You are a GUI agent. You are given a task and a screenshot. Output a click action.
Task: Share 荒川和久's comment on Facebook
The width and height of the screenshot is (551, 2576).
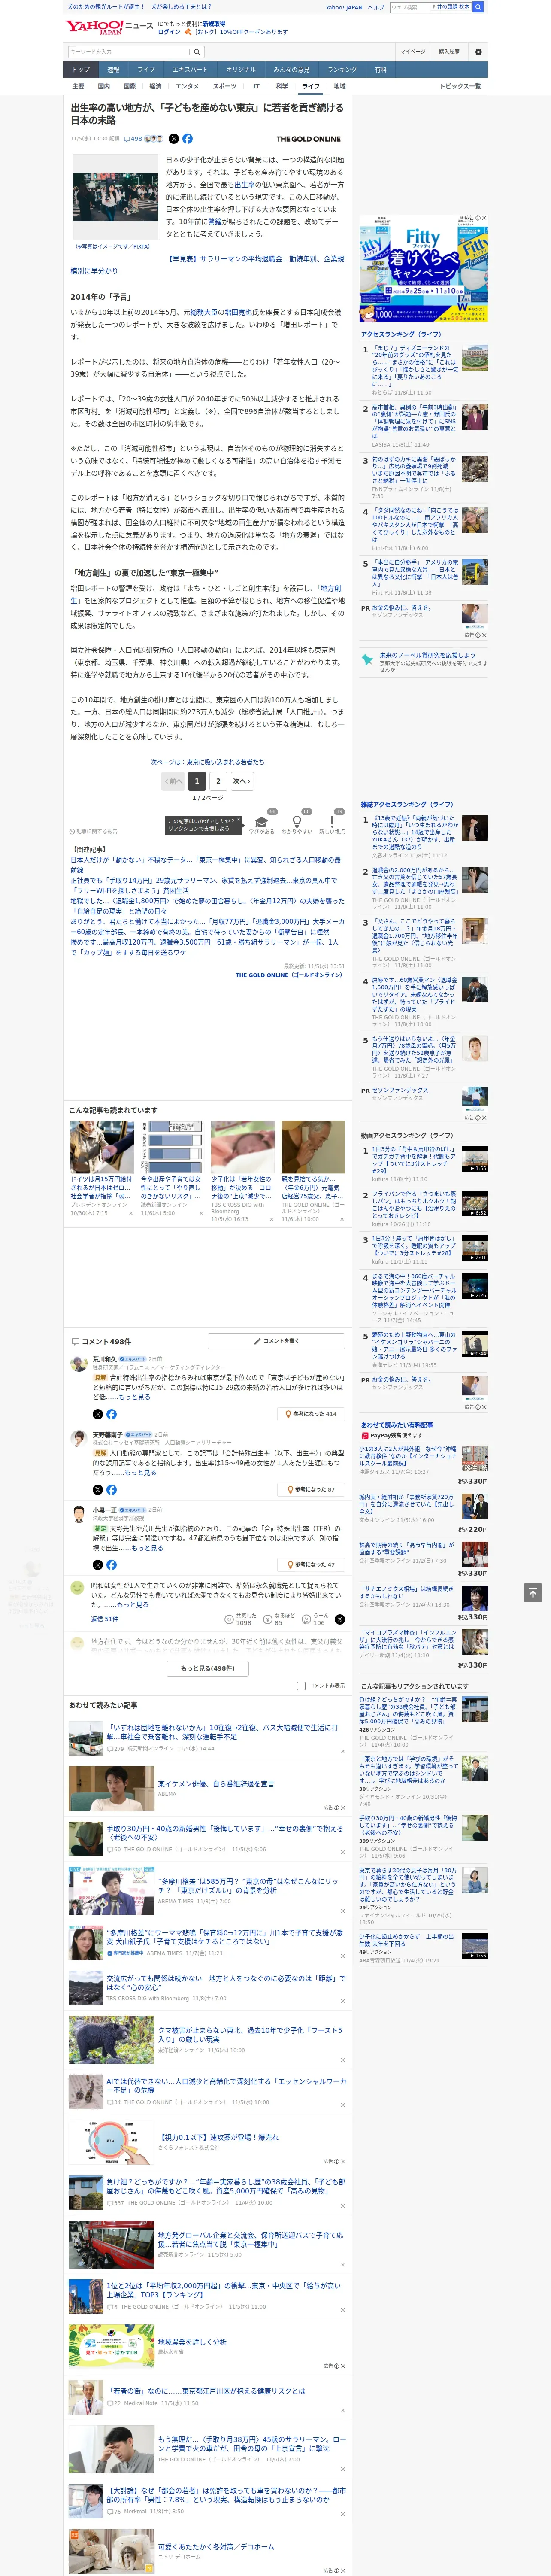point(111,1414)
